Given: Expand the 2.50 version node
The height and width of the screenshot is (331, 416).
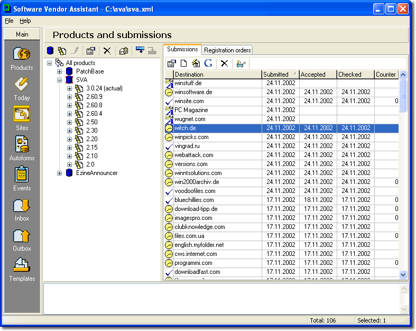Looking at the screenshot, I should [x=70, y=122].
